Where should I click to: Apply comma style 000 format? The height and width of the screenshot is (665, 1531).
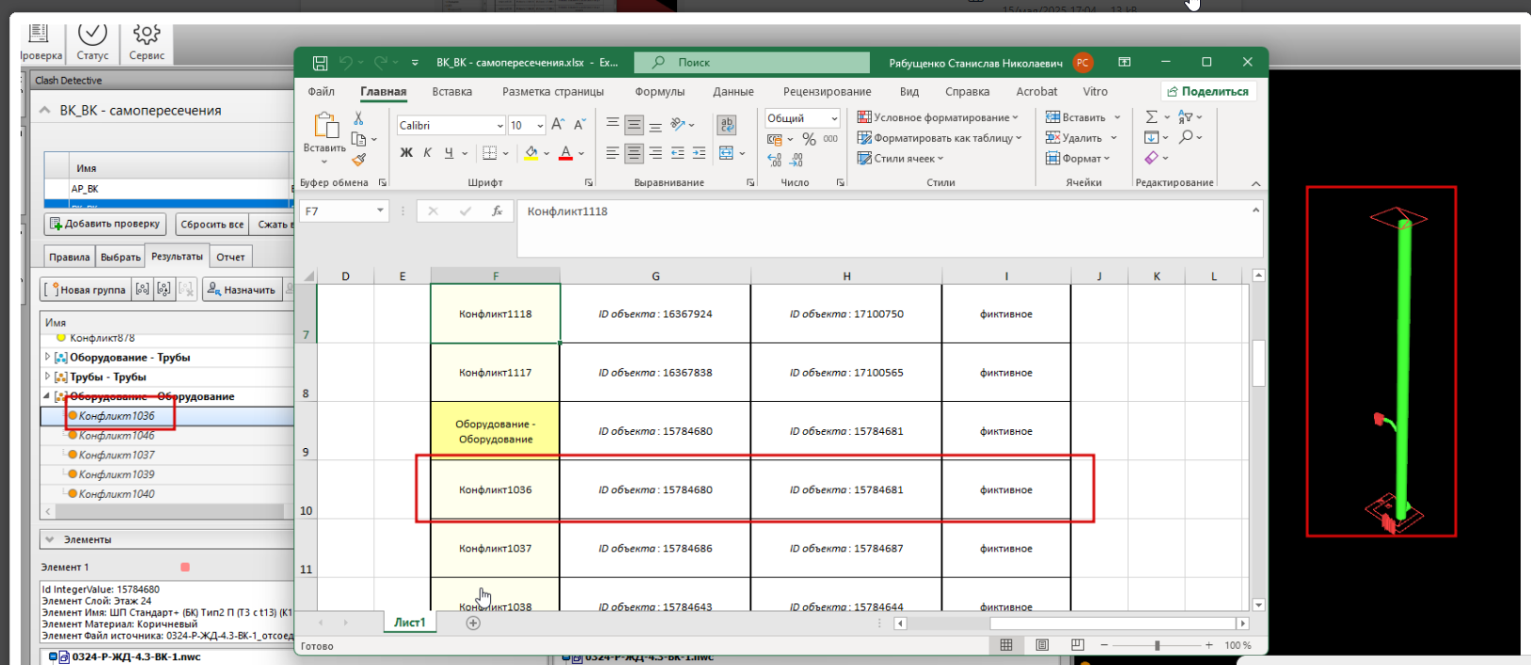[x=830, y=139]
